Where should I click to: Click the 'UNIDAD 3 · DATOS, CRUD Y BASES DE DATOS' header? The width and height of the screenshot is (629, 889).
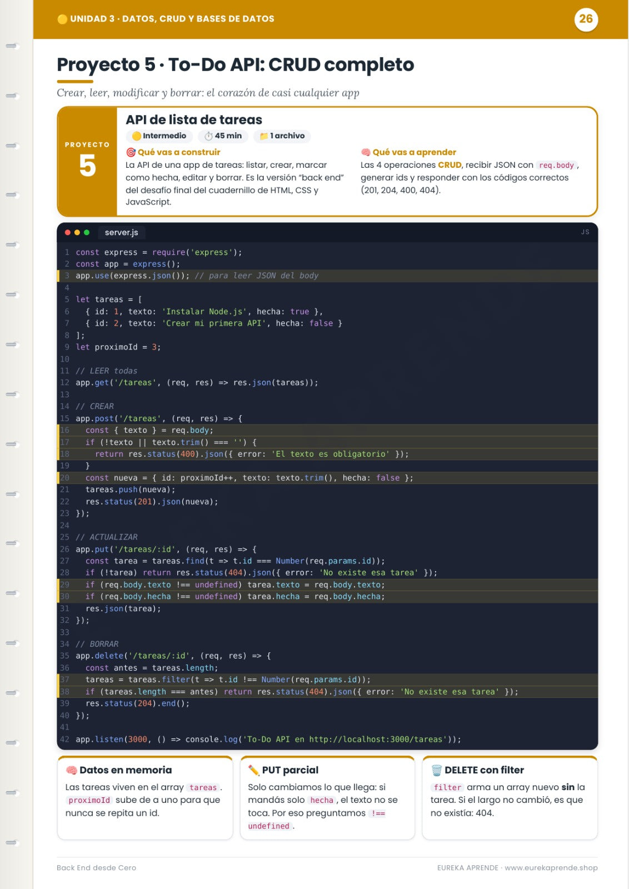tap(172, 19)
